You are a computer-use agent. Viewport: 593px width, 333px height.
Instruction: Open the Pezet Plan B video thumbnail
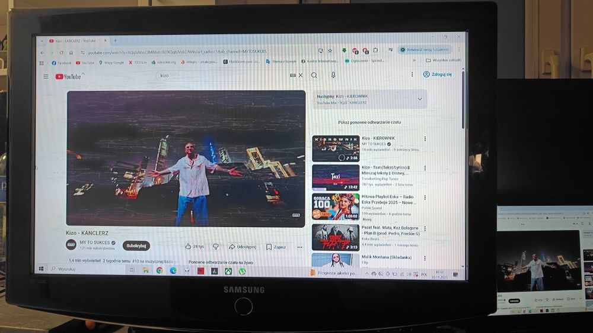[336, 238]
